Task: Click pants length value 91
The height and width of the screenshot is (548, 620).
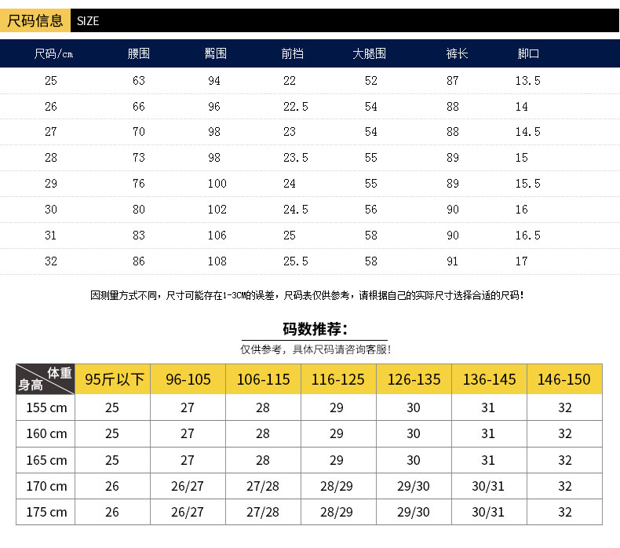Action: point(453,261)
